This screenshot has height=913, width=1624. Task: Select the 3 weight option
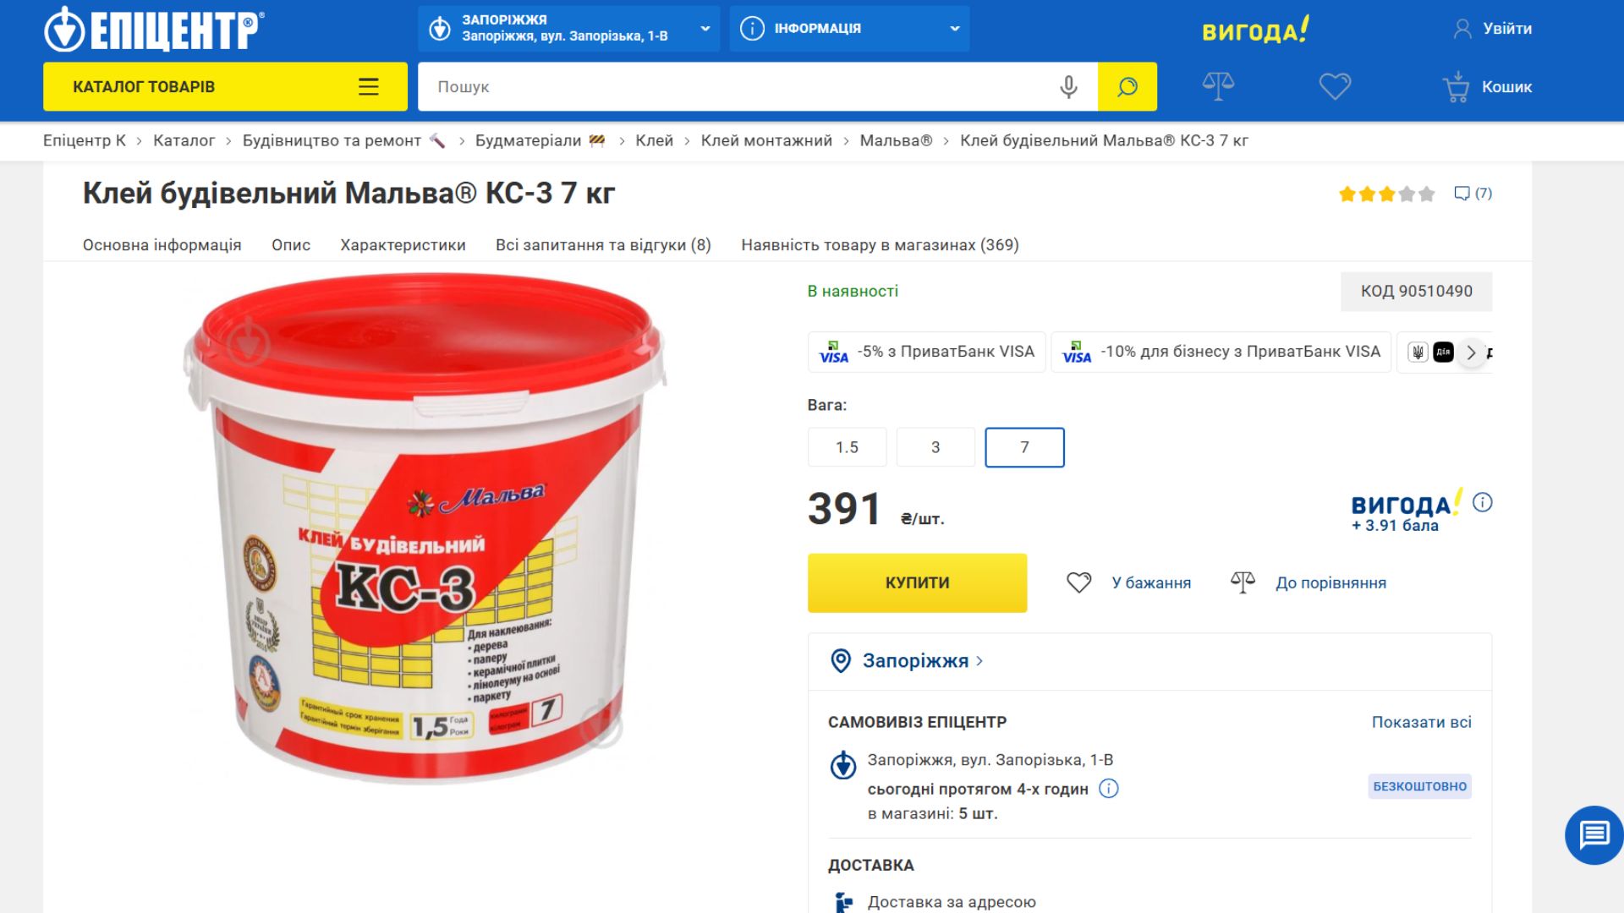tap(935, 447)
